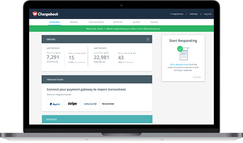
Task: Click the 43 want-to-dispute value
Action: click(x=121, y=58)
